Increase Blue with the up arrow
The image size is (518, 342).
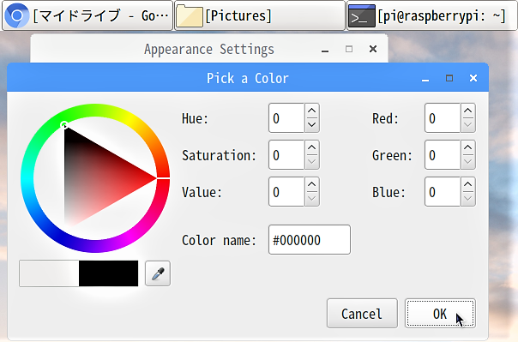pyautogui.click(x=467, y=184)
